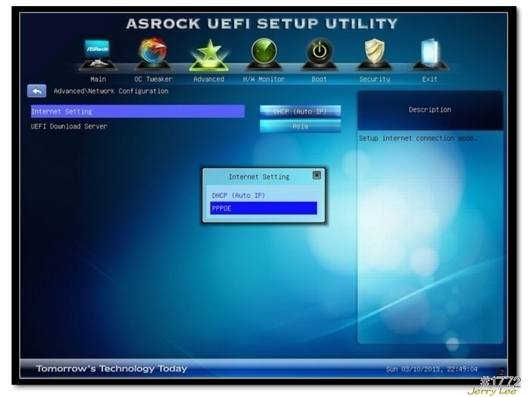This screenshot has height=397, width=528.
Task: Open the Asia server value dropdown
Action: point(300,126)
